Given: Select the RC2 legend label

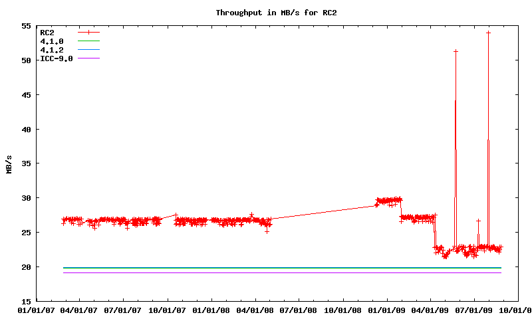Looking at the screenshot, I should 47,32.
